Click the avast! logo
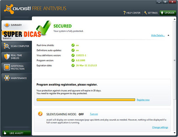178x137 pixels. click(x=17, y=9)
